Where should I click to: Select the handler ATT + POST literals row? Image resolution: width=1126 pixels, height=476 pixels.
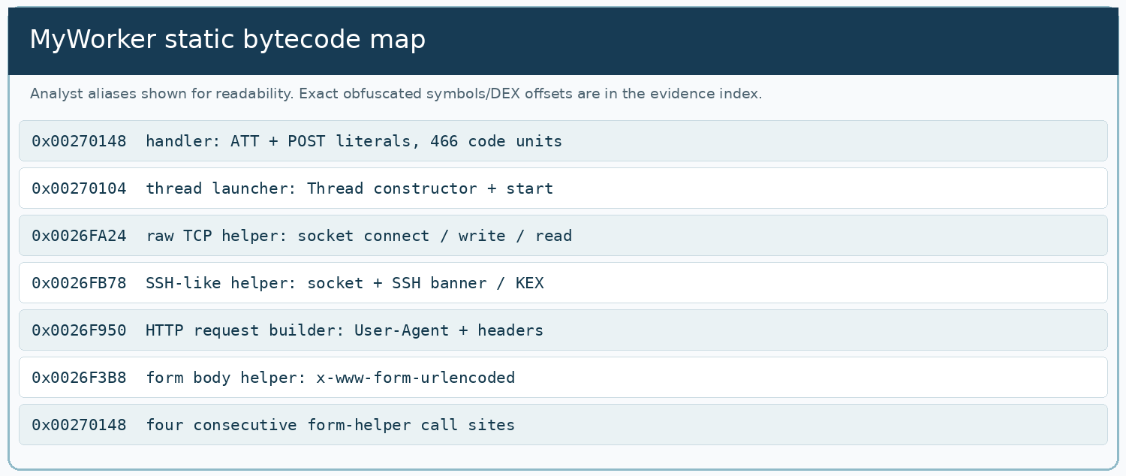(563, 141)
